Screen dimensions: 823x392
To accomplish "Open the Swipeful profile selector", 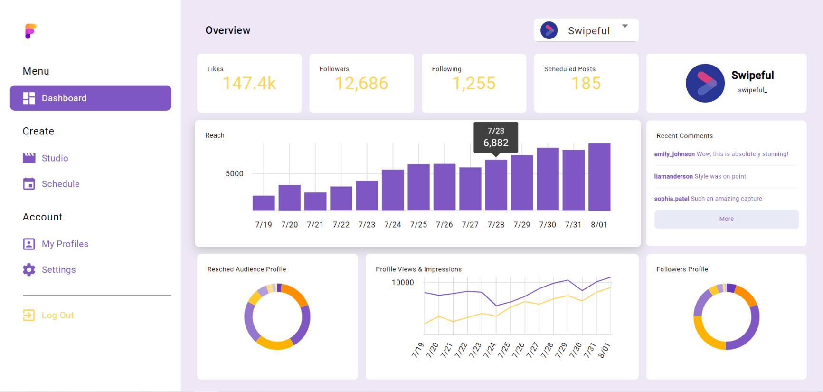I will (586, 30).
